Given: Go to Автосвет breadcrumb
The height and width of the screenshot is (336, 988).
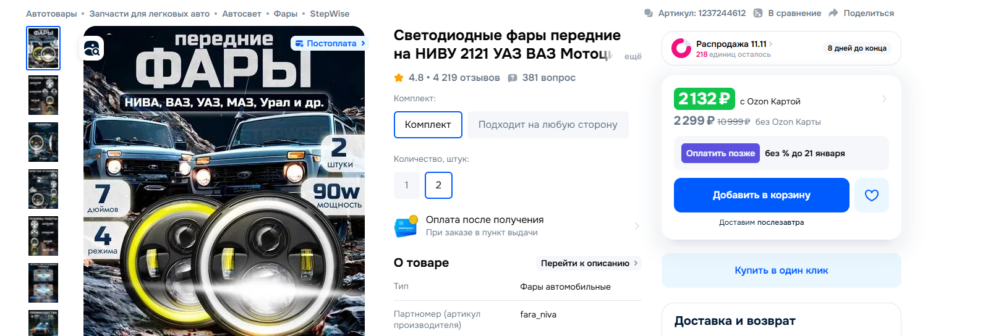Looking at the screenshot, I should tap(242, 14).
